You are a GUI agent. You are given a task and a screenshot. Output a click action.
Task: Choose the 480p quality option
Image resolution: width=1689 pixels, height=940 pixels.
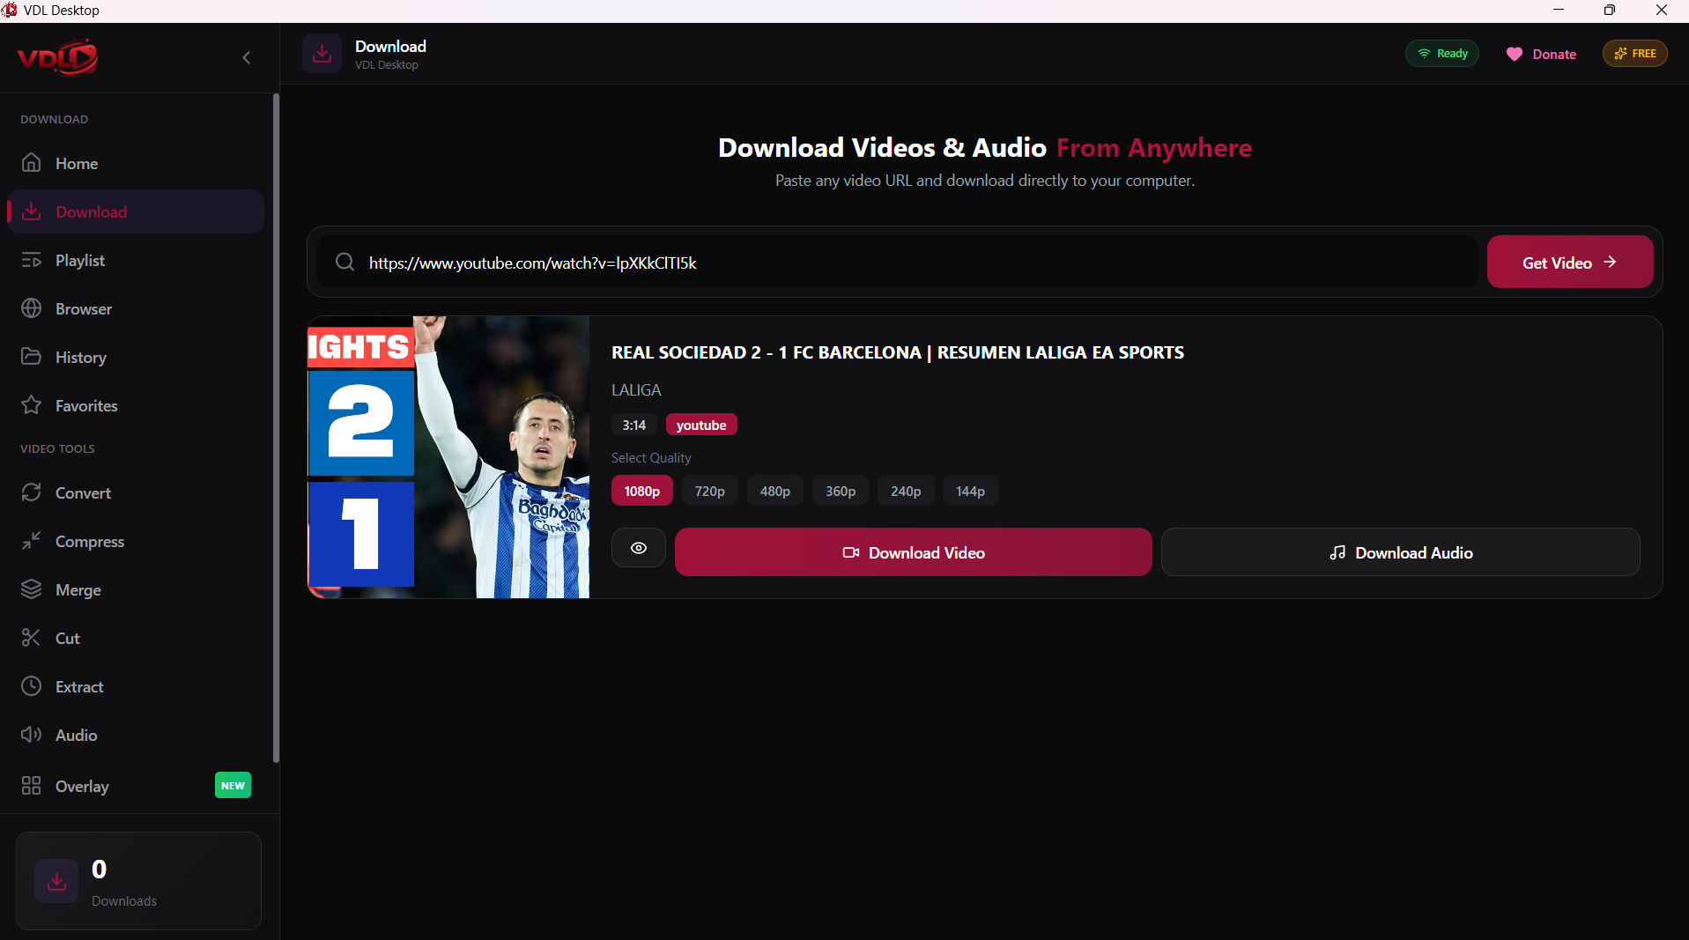(x=774, y=491)
